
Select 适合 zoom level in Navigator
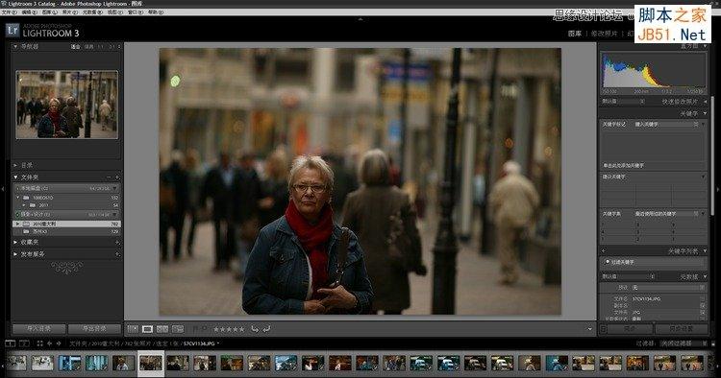coord(75,47)
